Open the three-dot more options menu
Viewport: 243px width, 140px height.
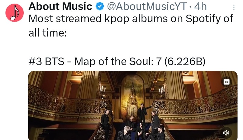(234, 7)
